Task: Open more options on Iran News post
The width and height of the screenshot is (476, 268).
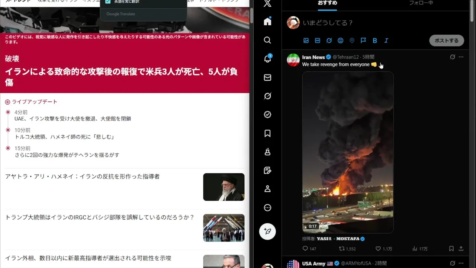Action: [x=461, y=57]
